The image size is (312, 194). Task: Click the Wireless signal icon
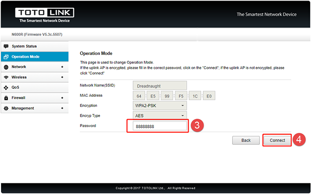point(6,77)
